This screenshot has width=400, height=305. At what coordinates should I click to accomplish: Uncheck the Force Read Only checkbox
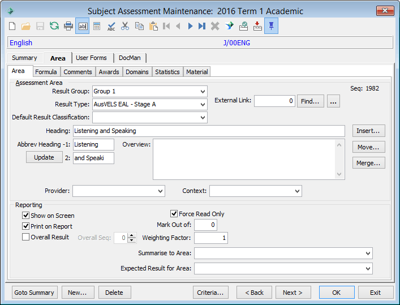click(x=174, y=214)
